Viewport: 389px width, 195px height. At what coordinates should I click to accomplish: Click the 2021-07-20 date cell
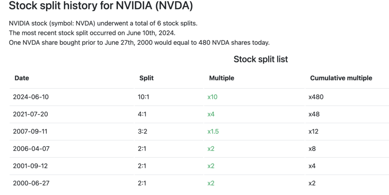(31, 114)
